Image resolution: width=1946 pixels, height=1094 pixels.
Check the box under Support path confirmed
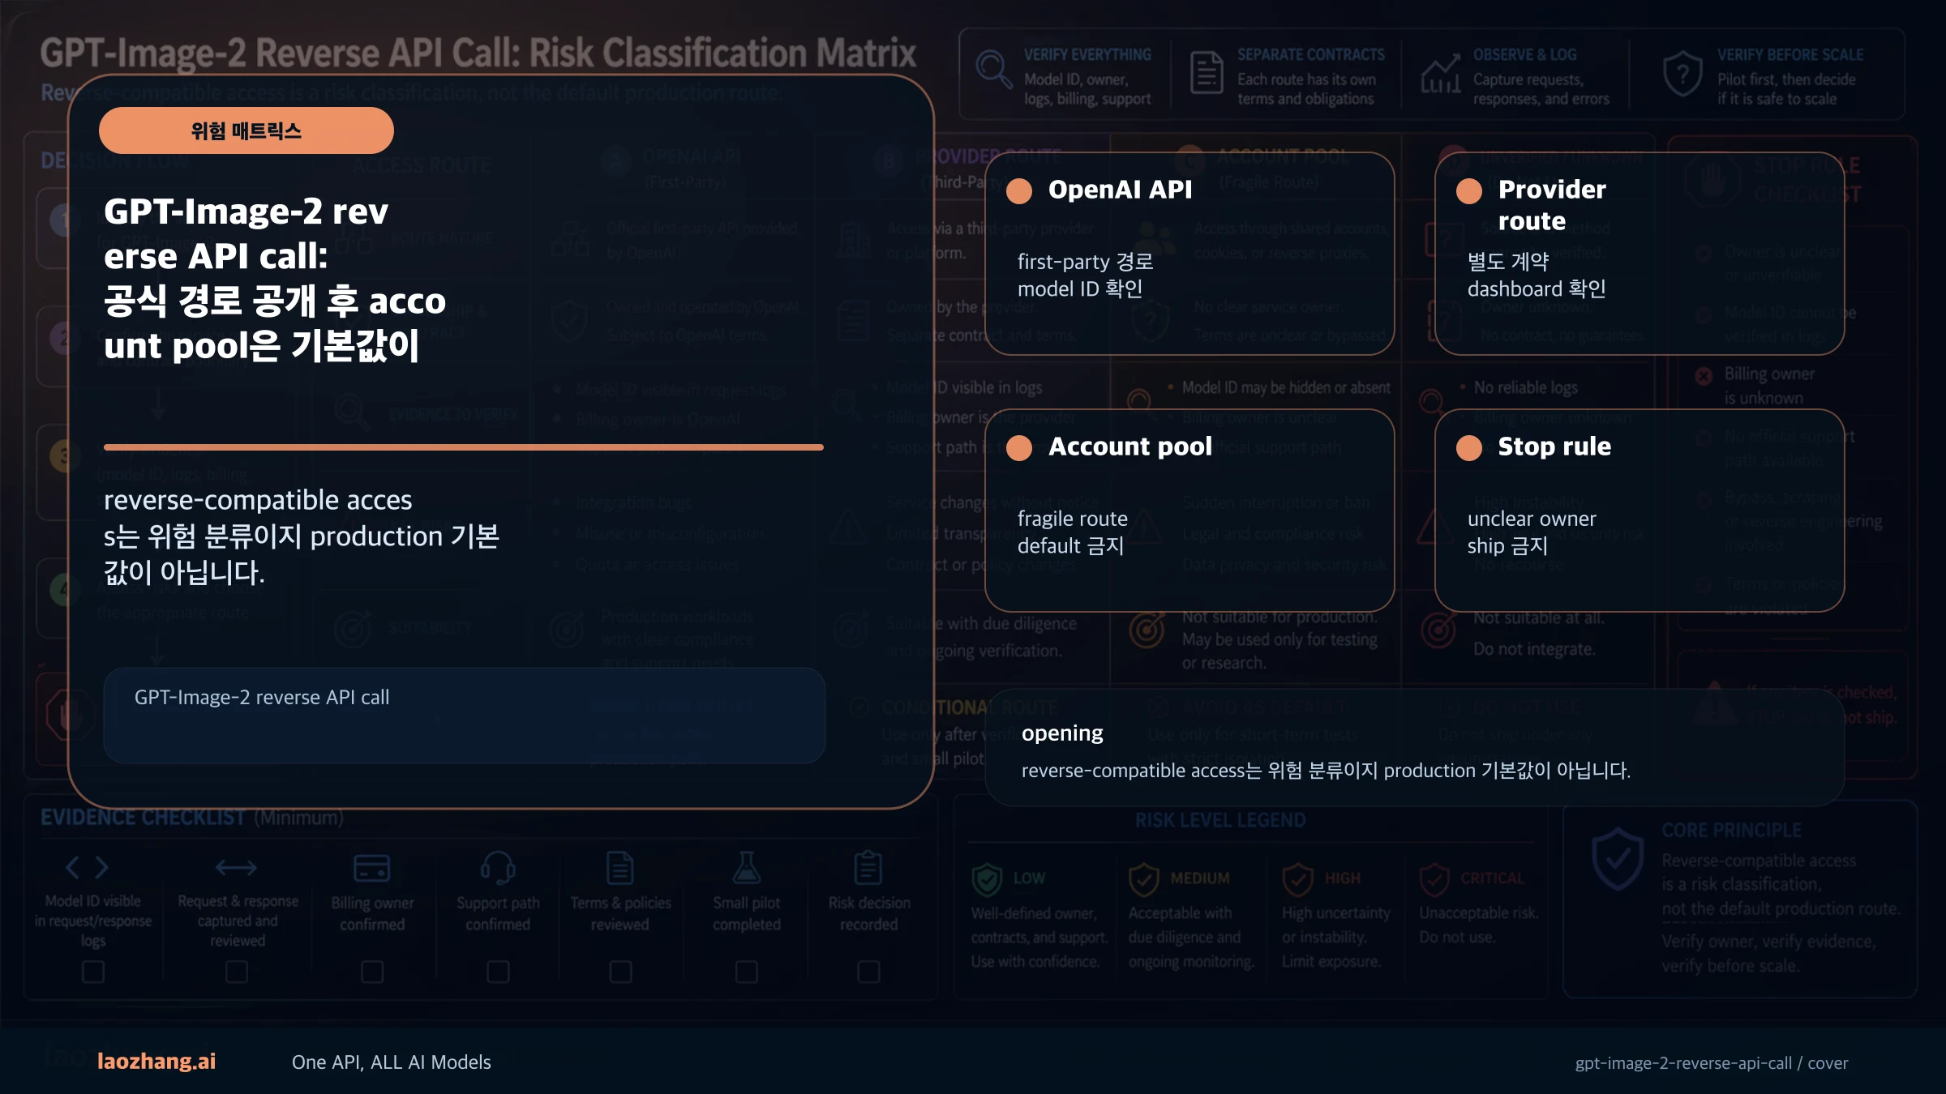498,972
